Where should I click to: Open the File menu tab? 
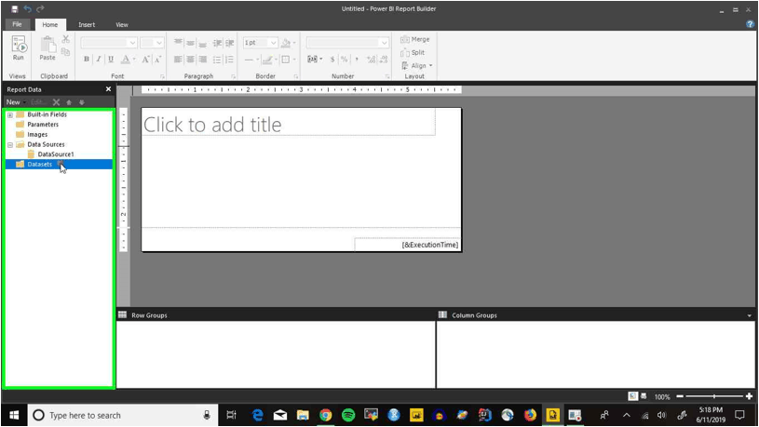point(17,24)
